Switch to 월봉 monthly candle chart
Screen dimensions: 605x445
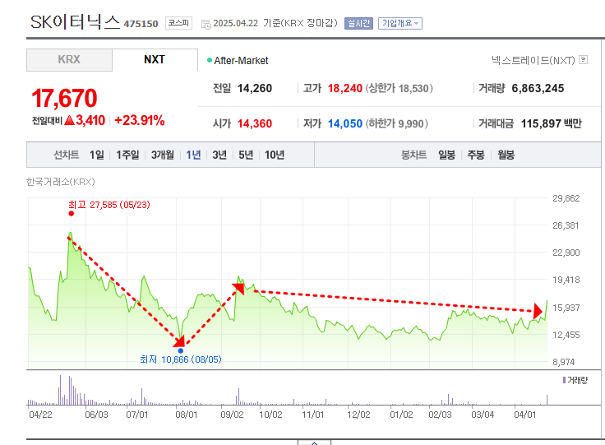506,155
